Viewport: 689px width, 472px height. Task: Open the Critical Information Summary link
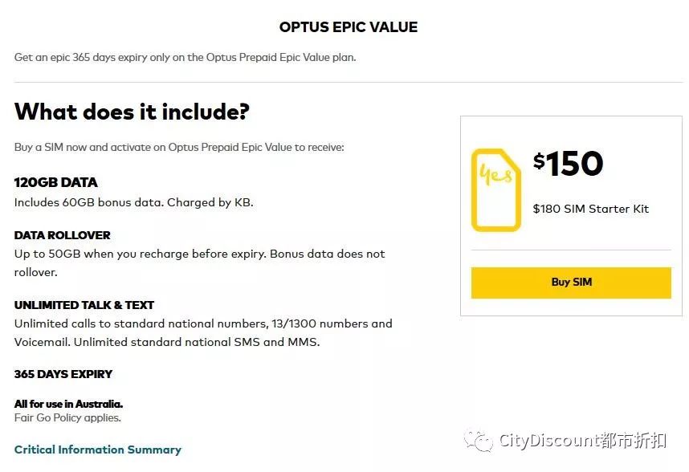(97, 450)
